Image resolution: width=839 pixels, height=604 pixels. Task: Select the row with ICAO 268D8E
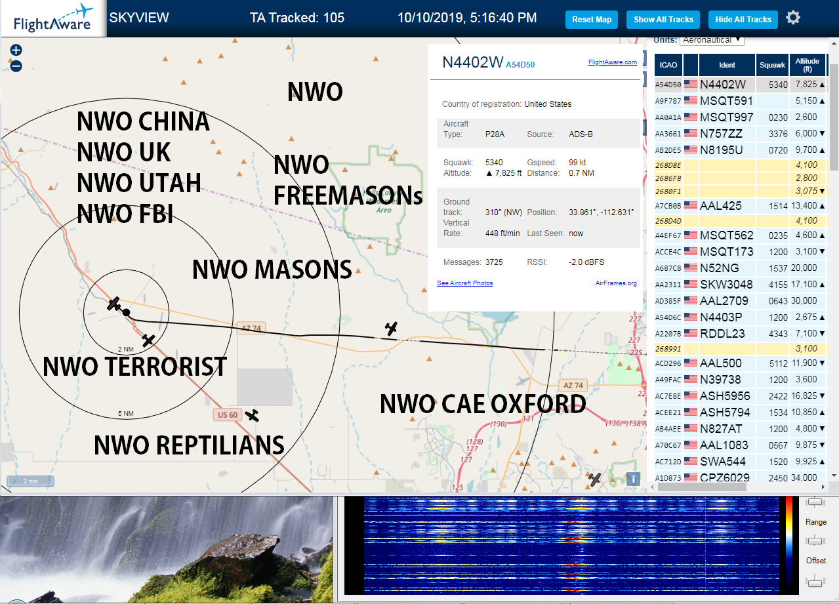coord(741,165)
